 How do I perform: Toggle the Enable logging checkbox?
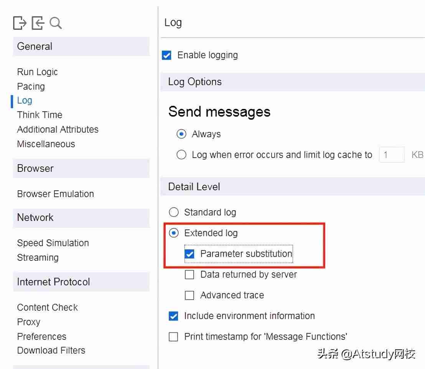pyautogui.click(x=166, y=55)
